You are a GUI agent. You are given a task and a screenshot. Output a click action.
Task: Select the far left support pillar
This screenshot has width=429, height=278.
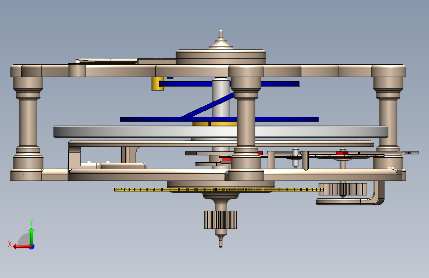coord(28,123)
